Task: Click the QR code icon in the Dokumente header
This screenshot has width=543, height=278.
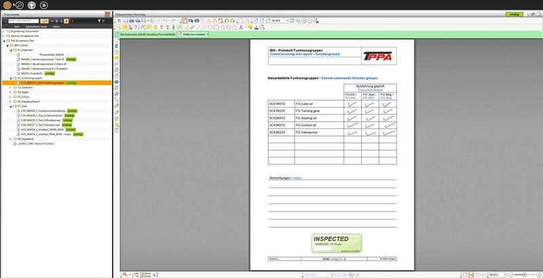Action: click(107, 14)
